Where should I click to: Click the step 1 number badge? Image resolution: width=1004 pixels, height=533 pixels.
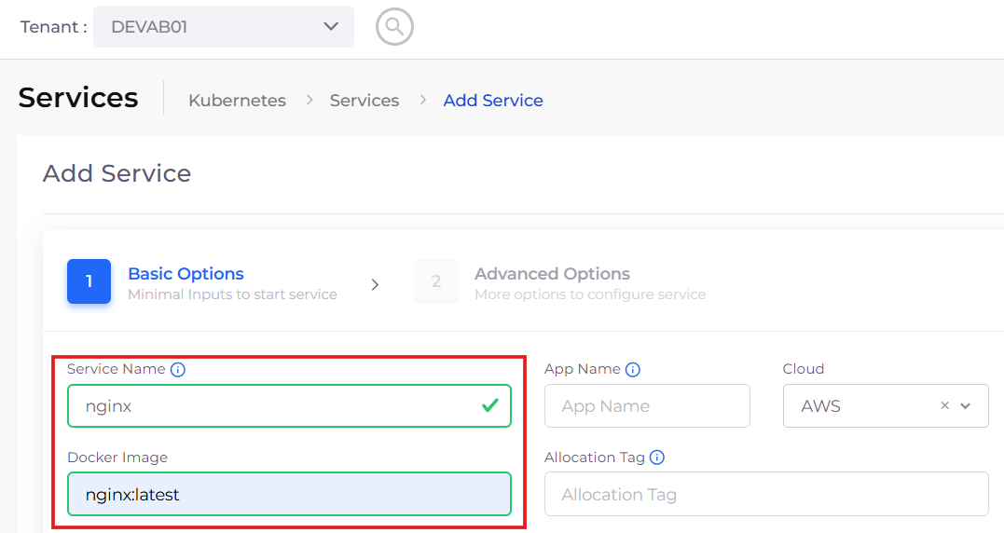[x=89, y=281]
